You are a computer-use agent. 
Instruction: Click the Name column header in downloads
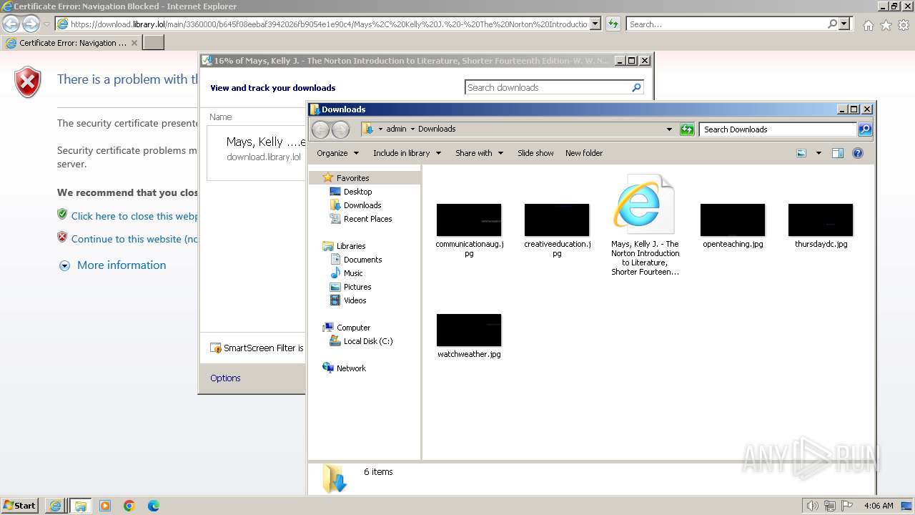pyautogui.click(x=221, y=117)
